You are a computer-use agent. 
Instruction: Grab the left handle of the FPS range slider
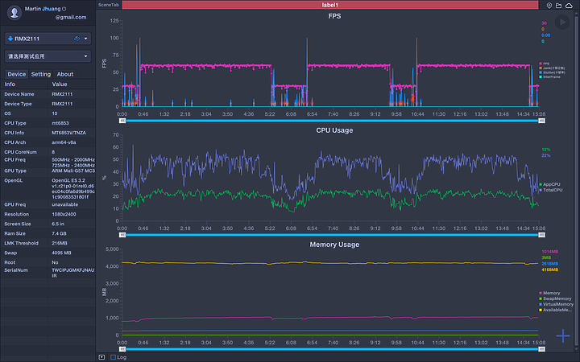pyautogui.click(x=122, y=121)
